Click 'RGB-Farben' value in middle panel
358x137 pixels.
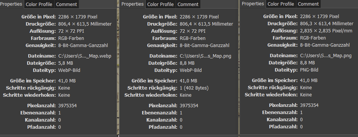point(193,38)
